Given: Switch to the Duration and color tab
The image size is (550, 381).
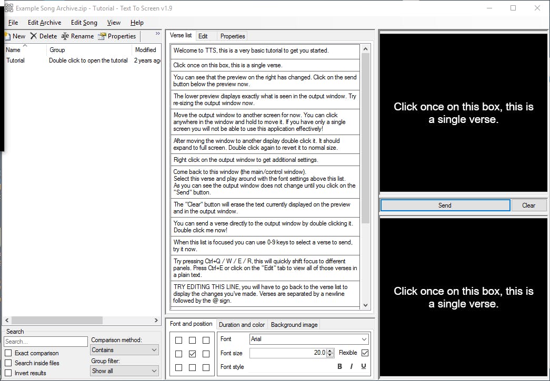Looking at the screenshot, I should (x=242, y=325).
